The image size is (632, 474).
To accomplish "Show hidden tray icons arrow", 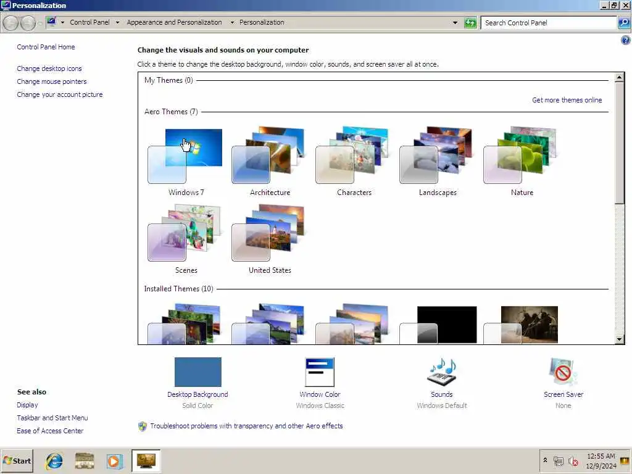I will 546,460.
